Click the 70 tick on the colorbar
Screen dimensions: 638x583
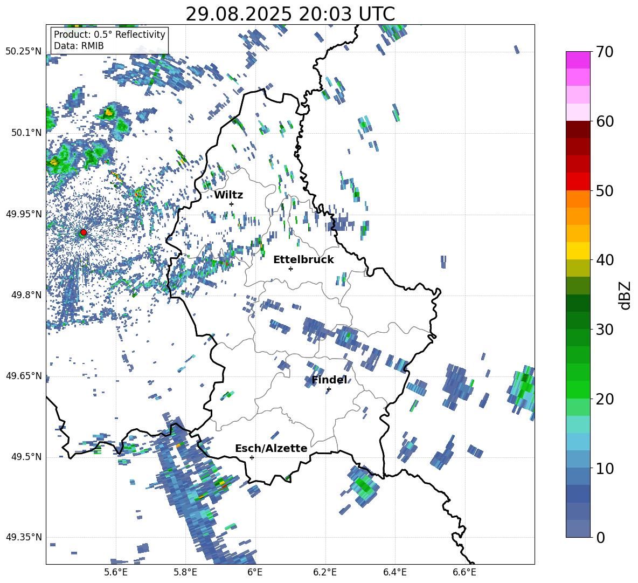(x=605, y=52)
